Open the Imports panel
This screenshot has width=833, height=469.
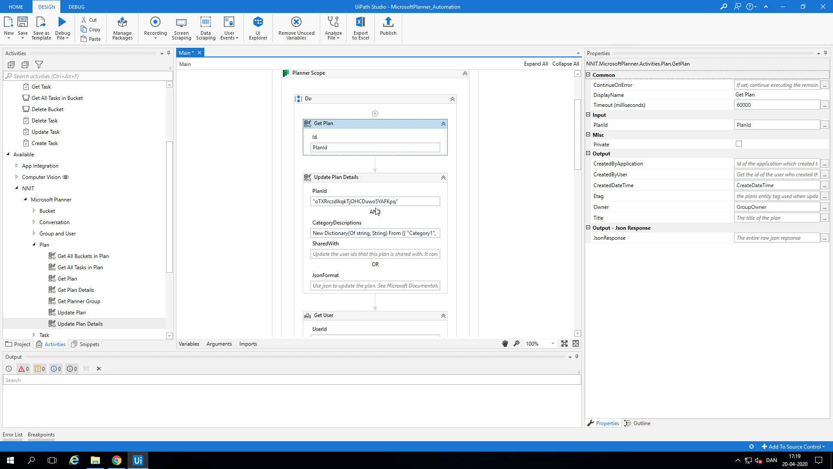248,344
